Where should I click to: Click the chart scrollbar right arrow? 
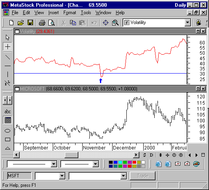(x=136, y=155)
